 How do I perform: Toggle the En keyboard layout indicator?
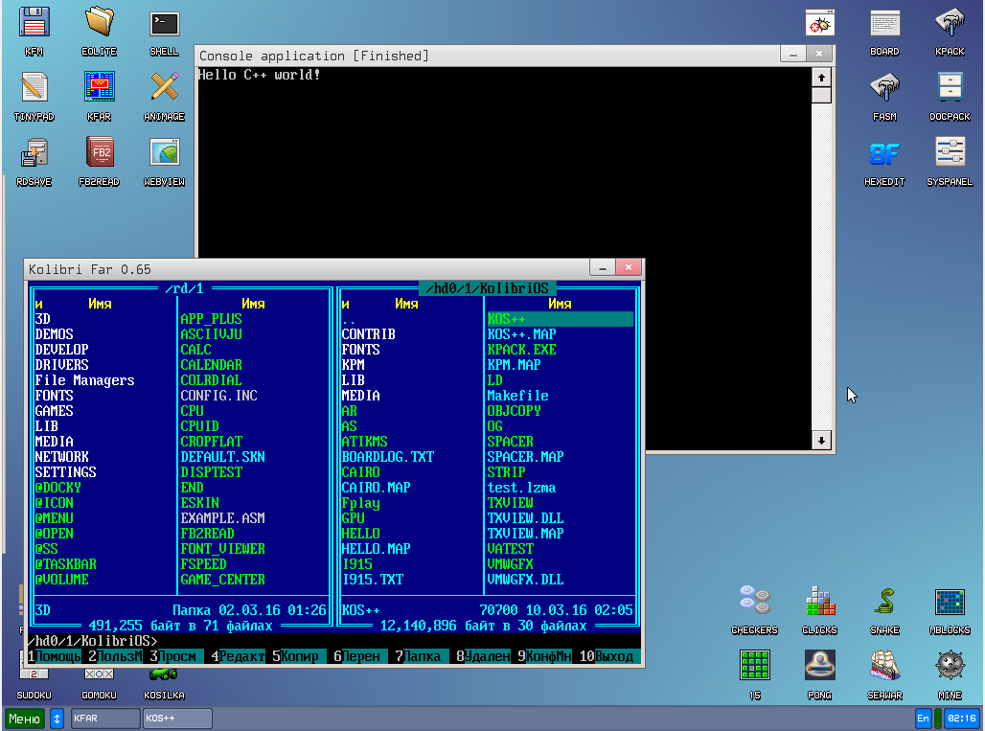click(923, 718)
